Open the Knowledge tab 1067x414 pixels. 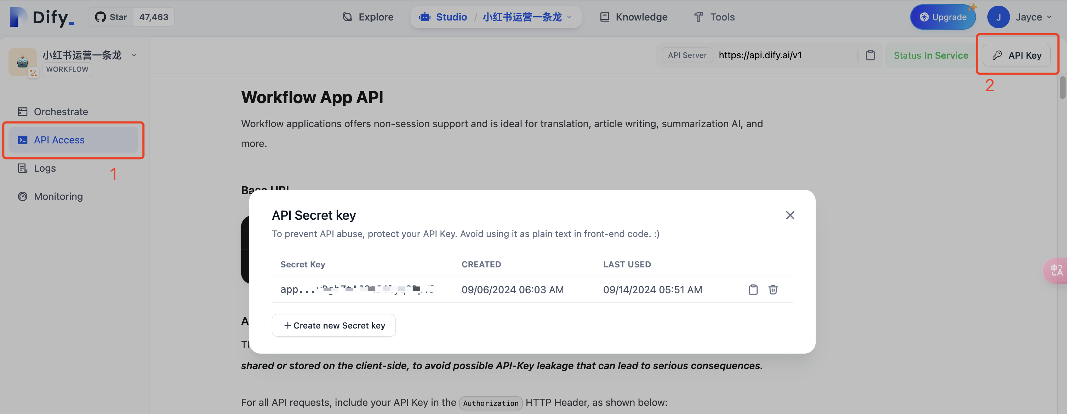click(x=633, y=17)
